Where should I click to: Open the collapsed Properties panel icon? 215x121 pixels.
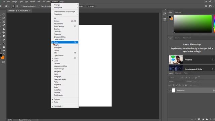tap(165, 19)
